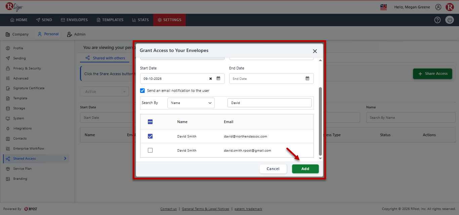This screenshot has height=215, width=459.
Task: Click the Add button
Action: (305, 169)
